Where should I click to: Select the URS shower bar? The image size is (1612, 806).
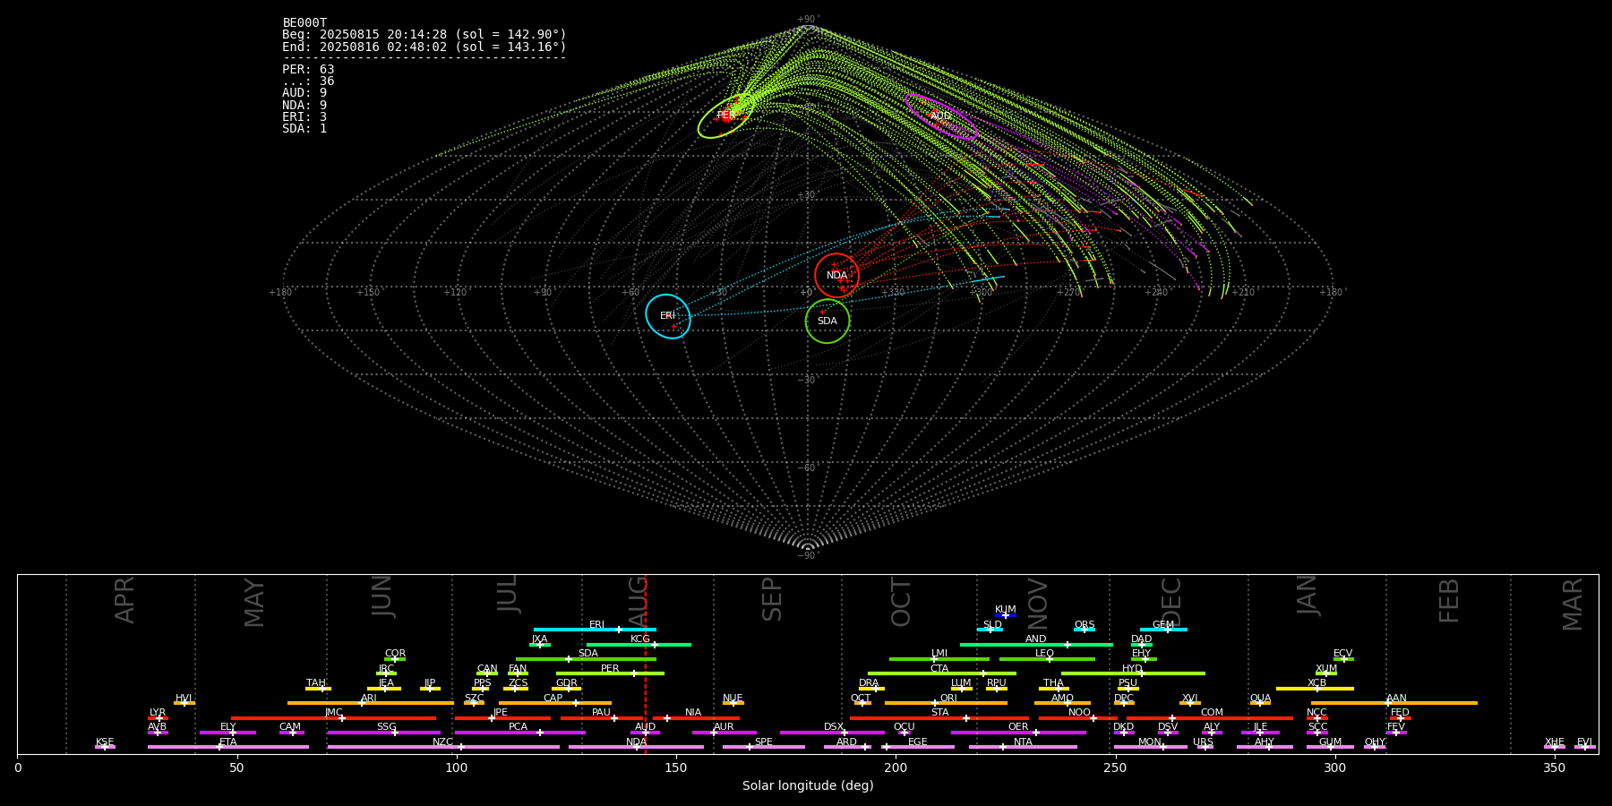[x=1205, y=747]
